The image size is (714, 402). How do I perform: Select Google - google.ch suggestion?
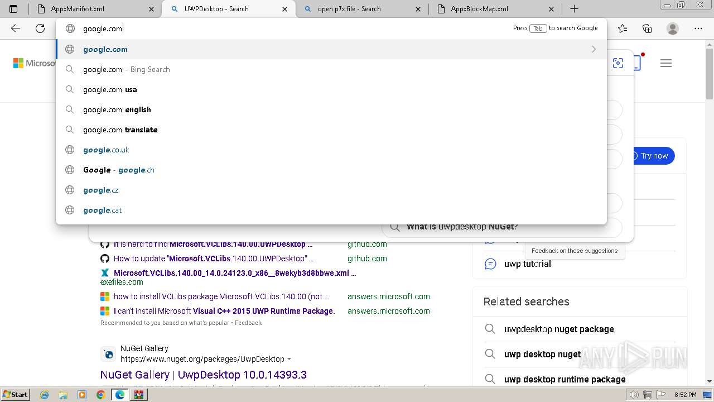(x=331, y=170)
